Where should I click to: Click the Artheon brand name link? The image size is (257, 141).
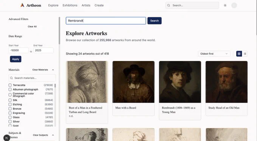34,5
